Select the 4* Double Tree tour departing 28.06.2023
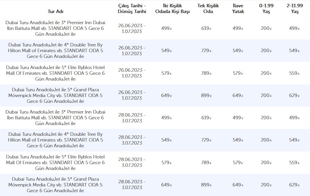 [55, 140]
